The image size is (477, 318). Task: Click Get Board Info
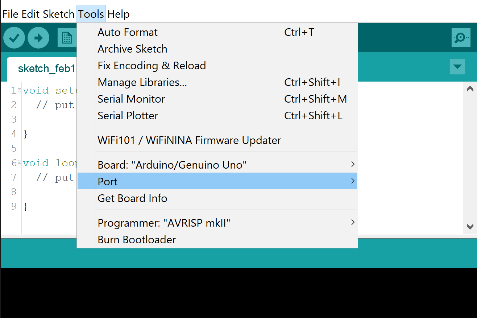point(132,198)
